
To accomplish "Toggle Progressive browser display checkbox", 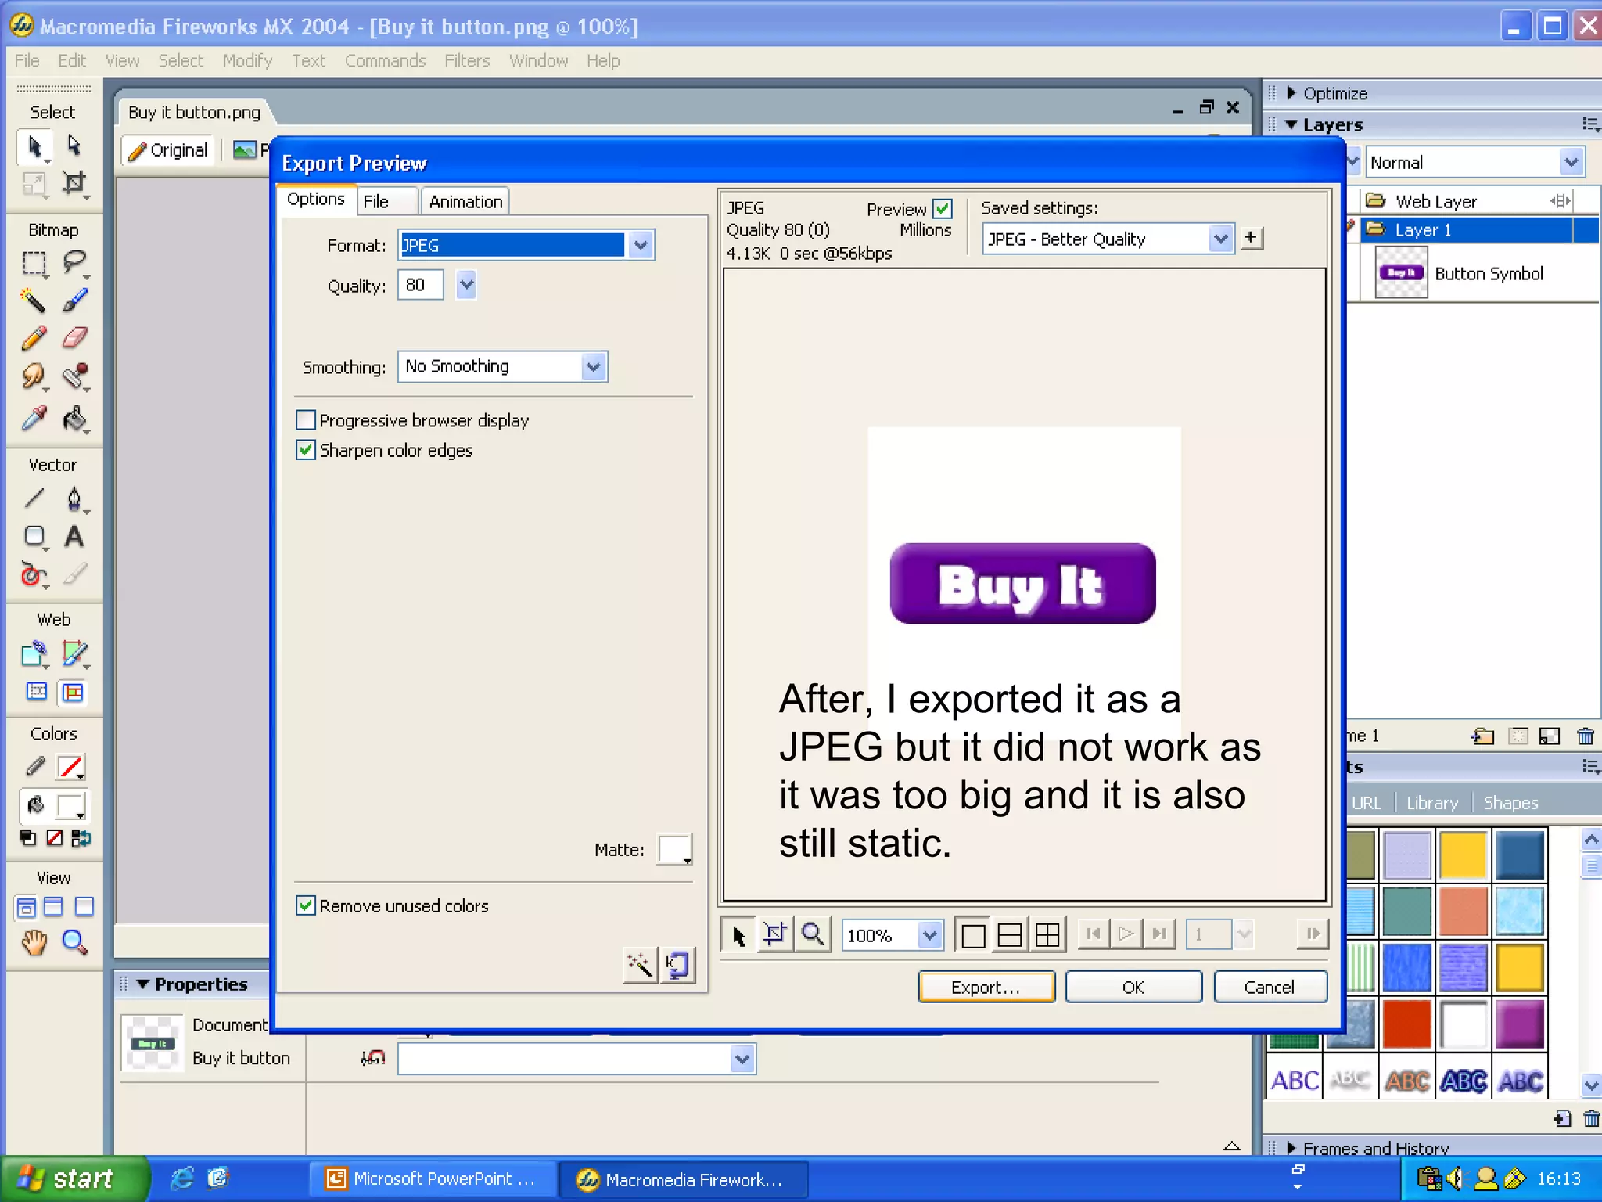I will [x=306, y=420].
